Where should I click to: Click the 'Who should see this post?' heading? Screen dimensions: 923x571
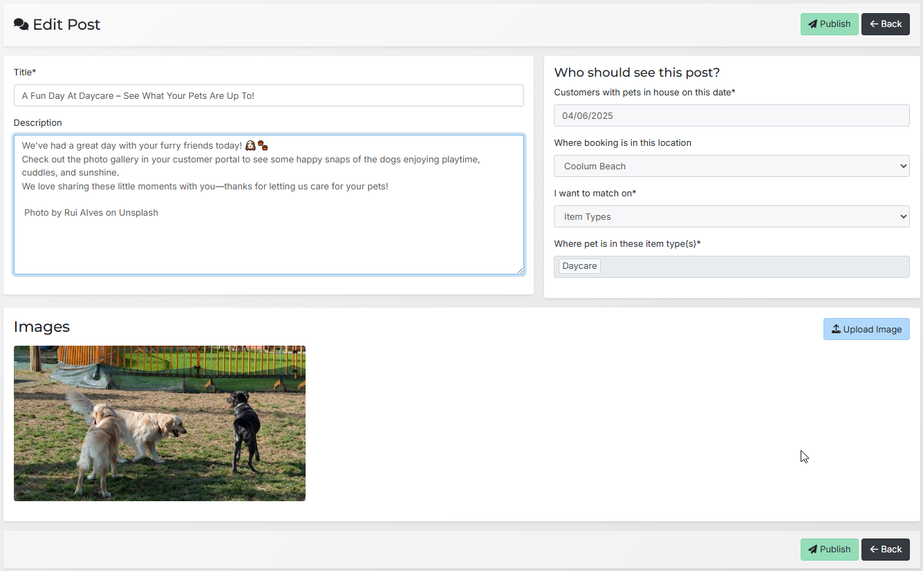tap(637, 73)
